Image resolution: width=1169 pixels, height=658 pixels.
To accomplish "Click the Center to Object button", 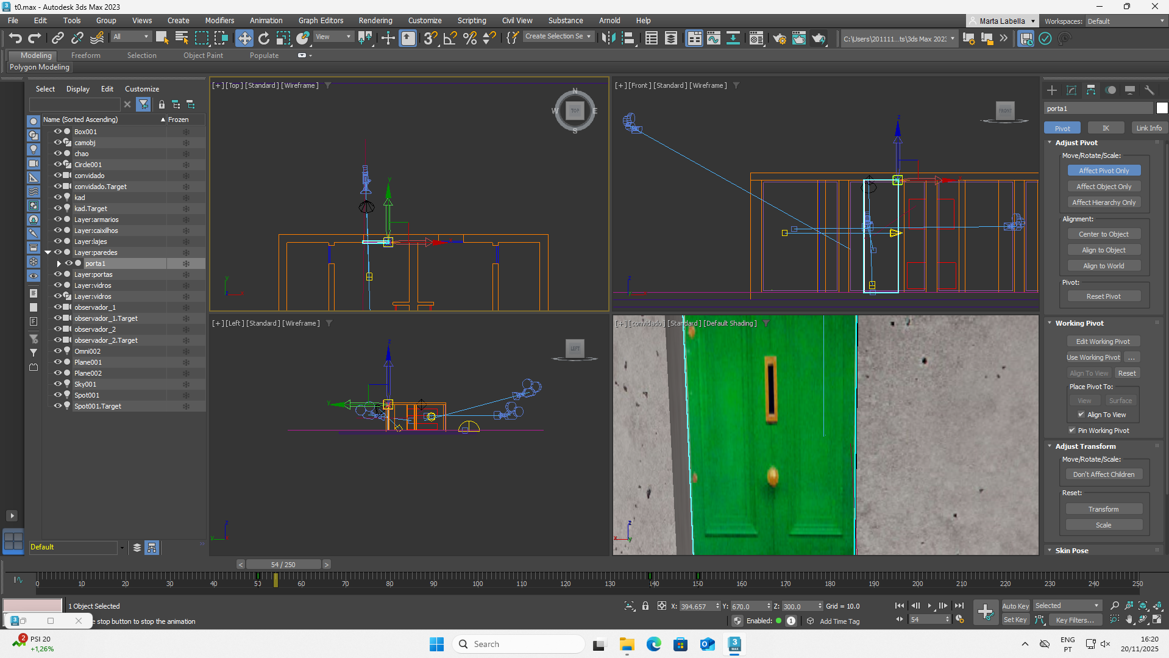I will click(x=1103, y=234).
